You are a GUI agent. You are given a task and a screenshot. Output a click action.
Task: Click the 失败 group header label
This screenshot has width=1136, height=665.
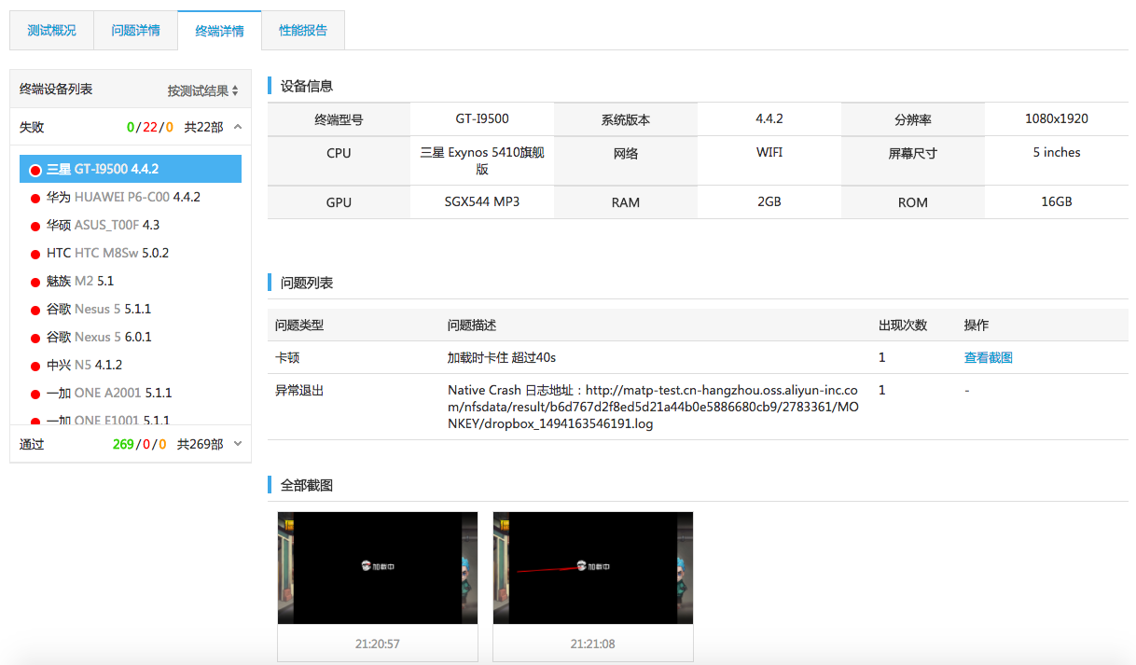[32, 127]
